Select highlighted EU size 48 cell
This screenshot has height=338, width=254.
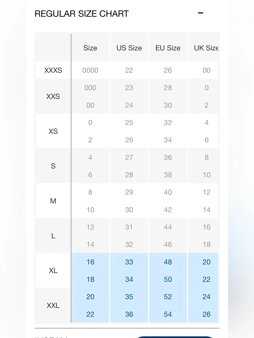pyautogui.click(x=168, y=262)
